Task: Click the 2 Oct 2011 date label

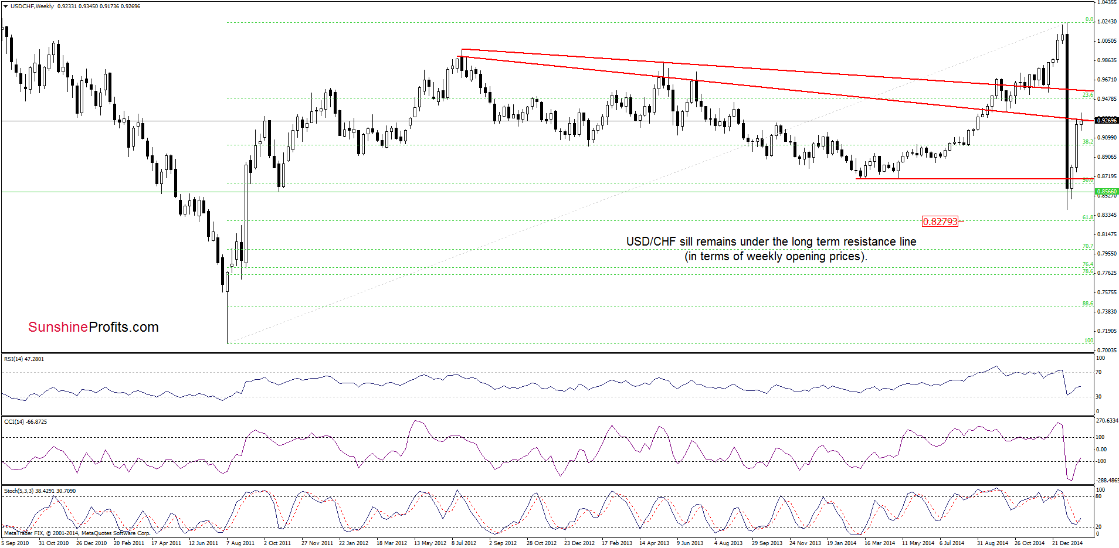Action: (277, 543)
